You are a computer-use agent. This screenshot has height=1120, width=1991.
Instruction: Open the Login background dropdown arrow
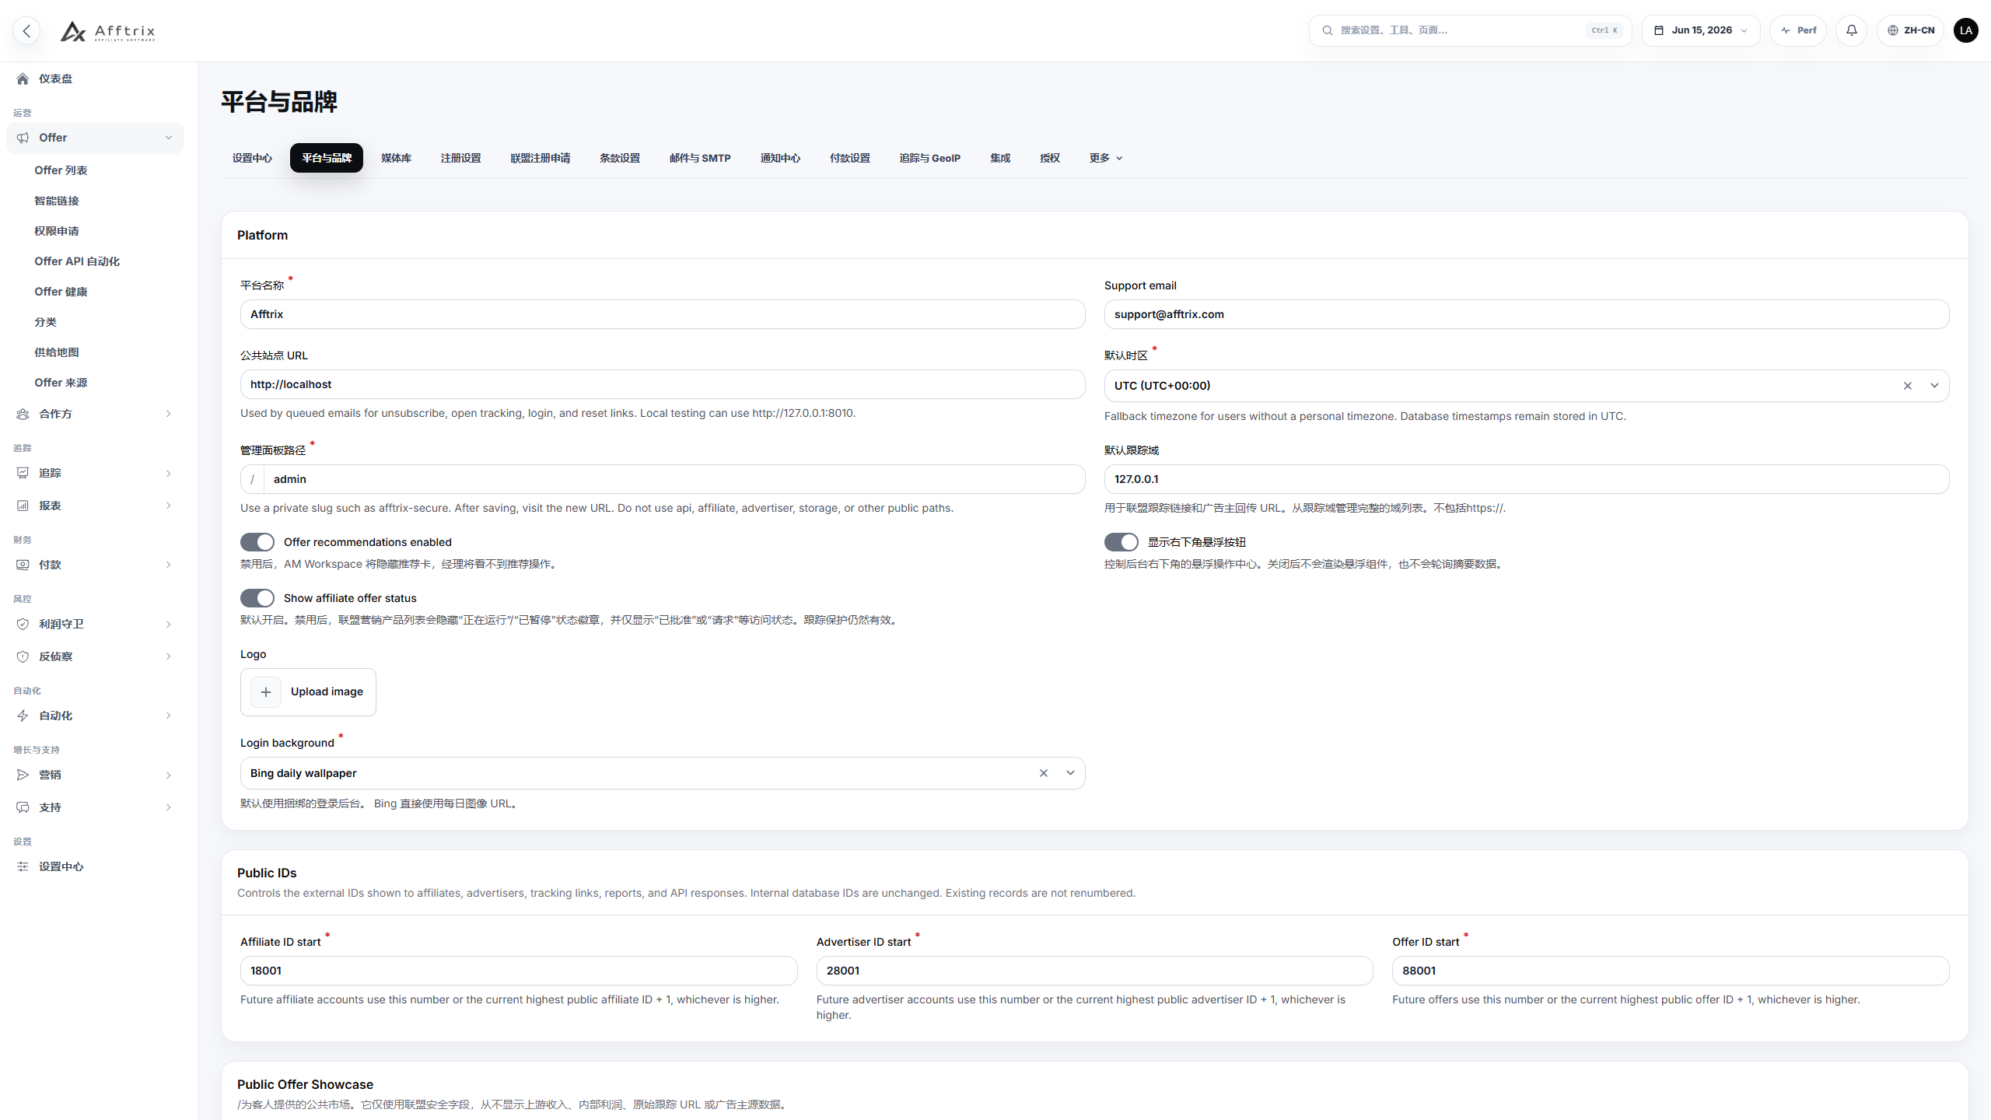pos(1070,773)
